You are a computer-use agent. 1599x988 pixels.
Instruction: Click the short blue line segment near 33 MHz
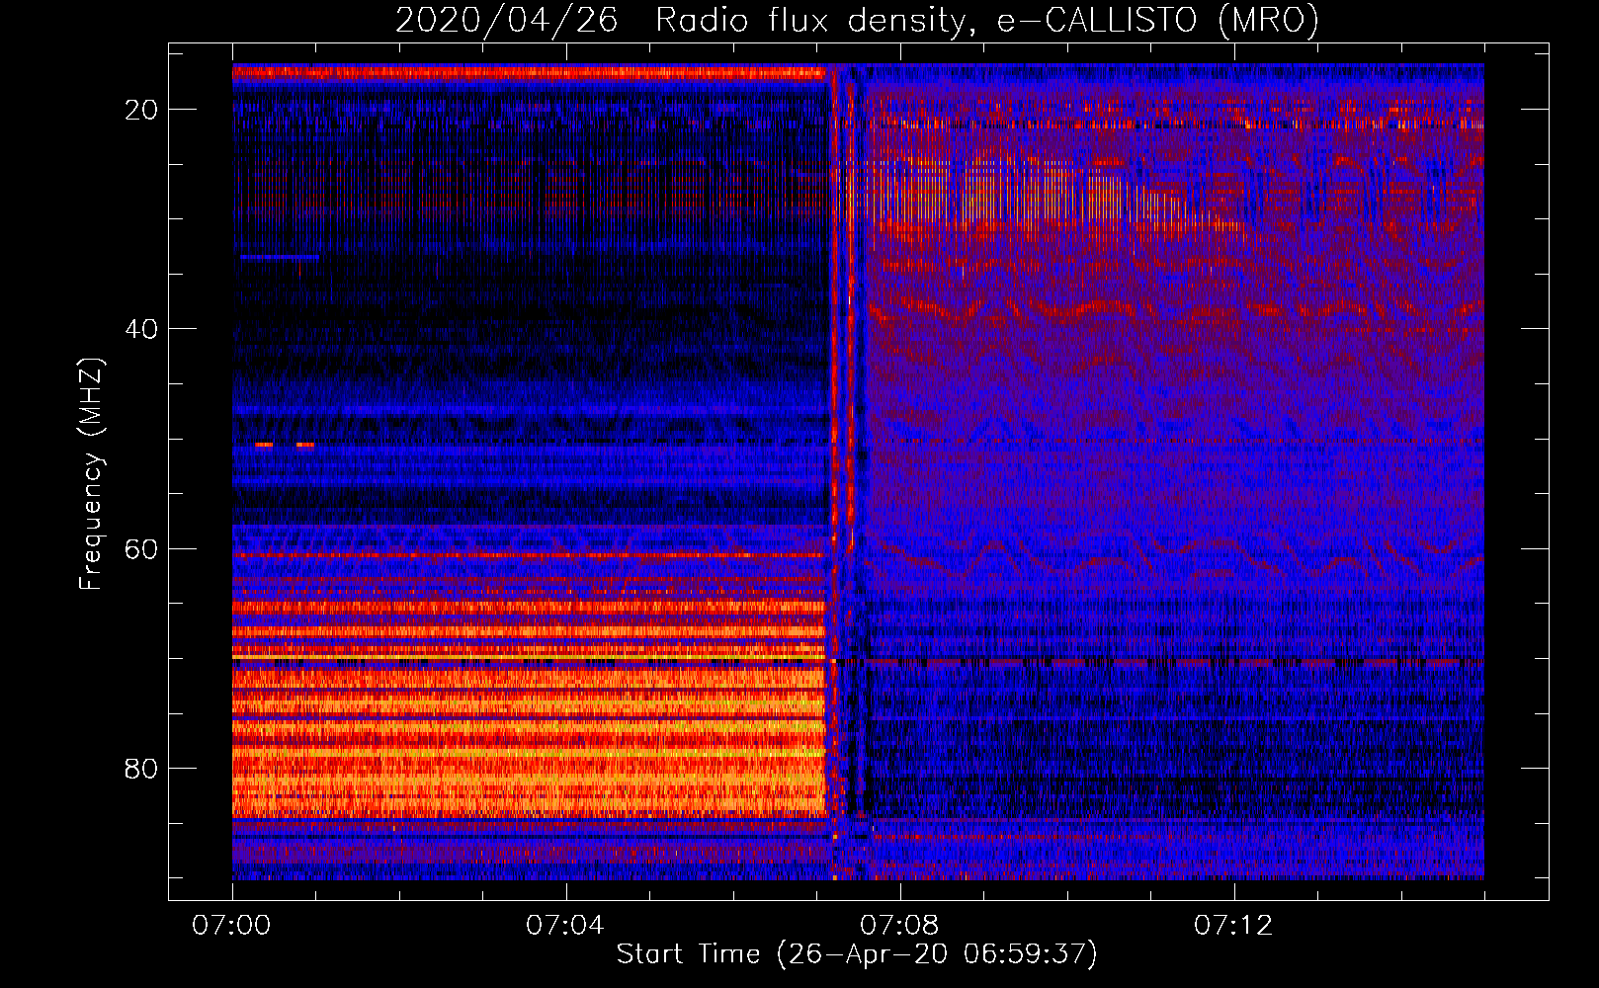[280, 257]
